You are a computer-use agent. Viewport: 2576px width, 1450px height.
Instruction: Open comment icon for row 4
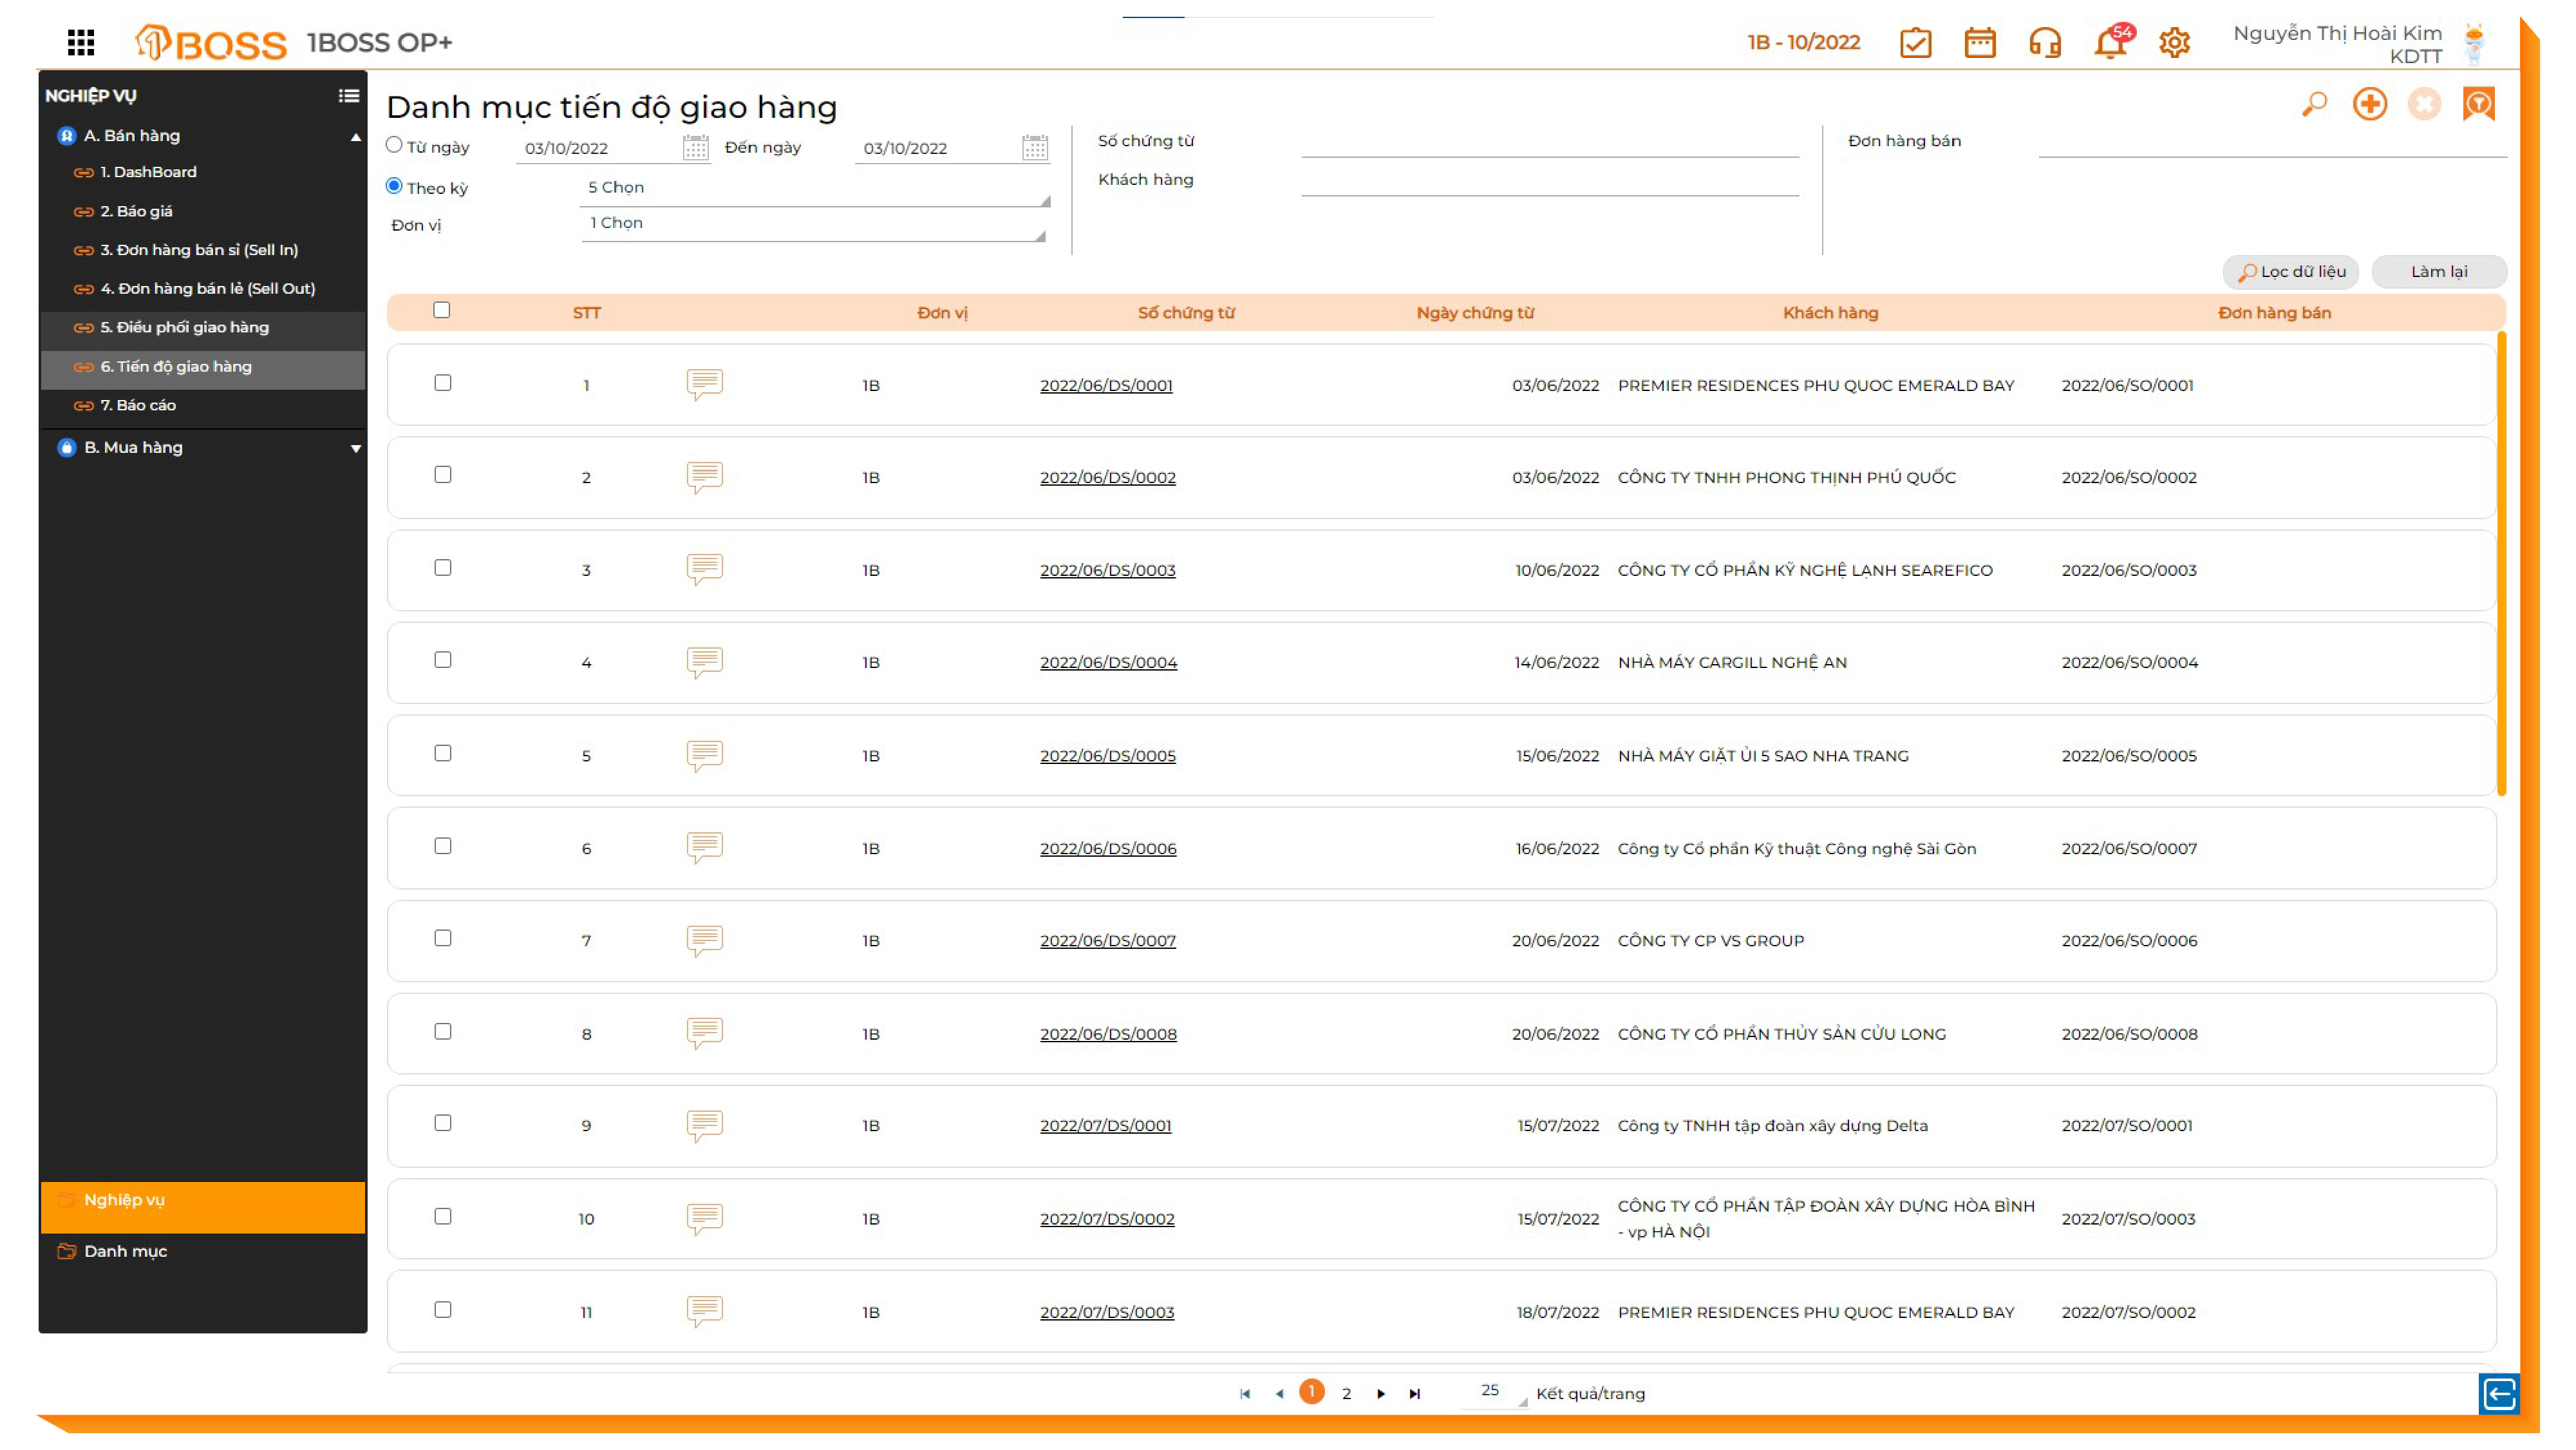(704, 662)
